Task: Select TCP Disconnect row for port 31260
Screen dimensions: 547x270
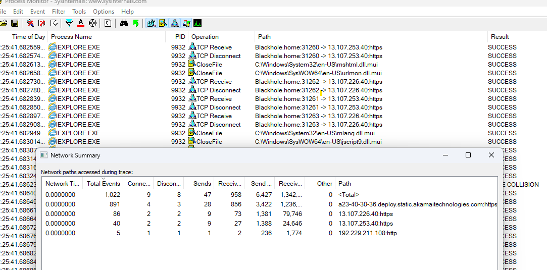Action: pyautogui.click(x=274, y=56)
